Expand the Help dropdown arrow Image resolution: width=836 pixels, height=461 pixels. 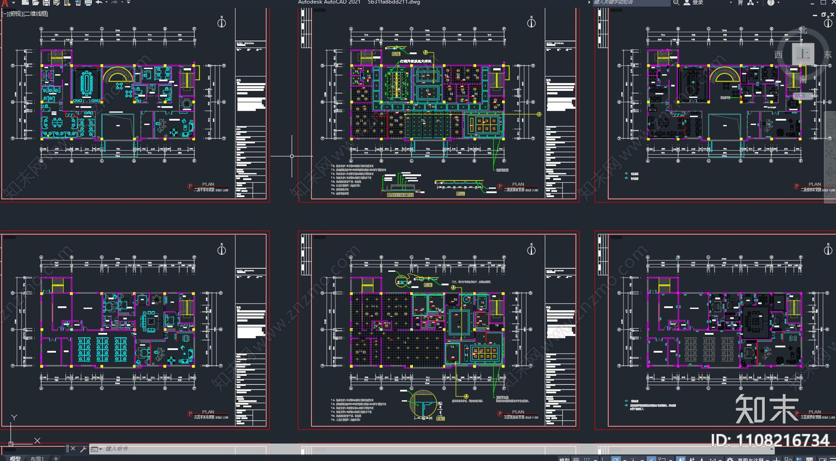tap(779, 3)
